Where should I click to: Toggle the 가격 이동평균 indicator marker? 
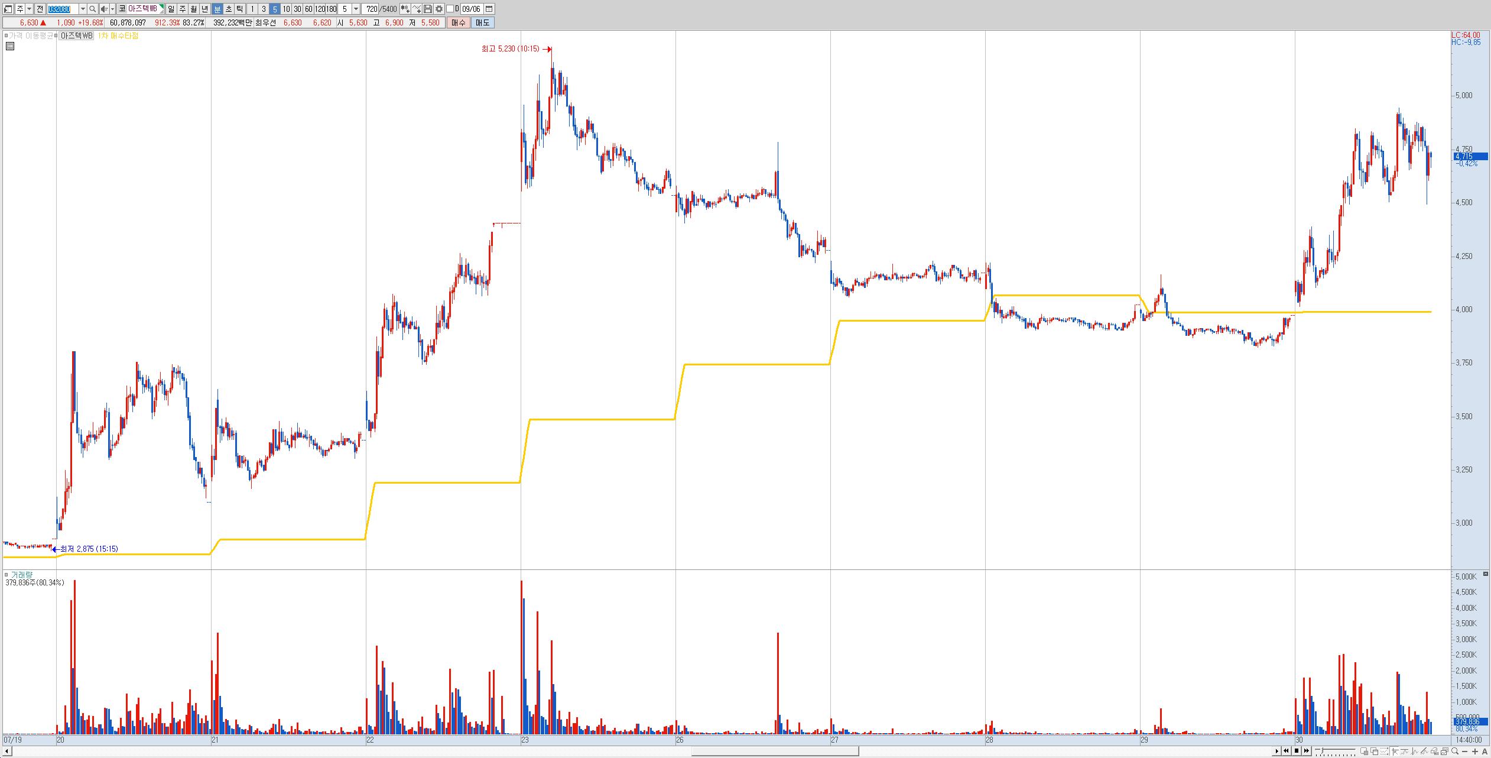coord(7,36)
